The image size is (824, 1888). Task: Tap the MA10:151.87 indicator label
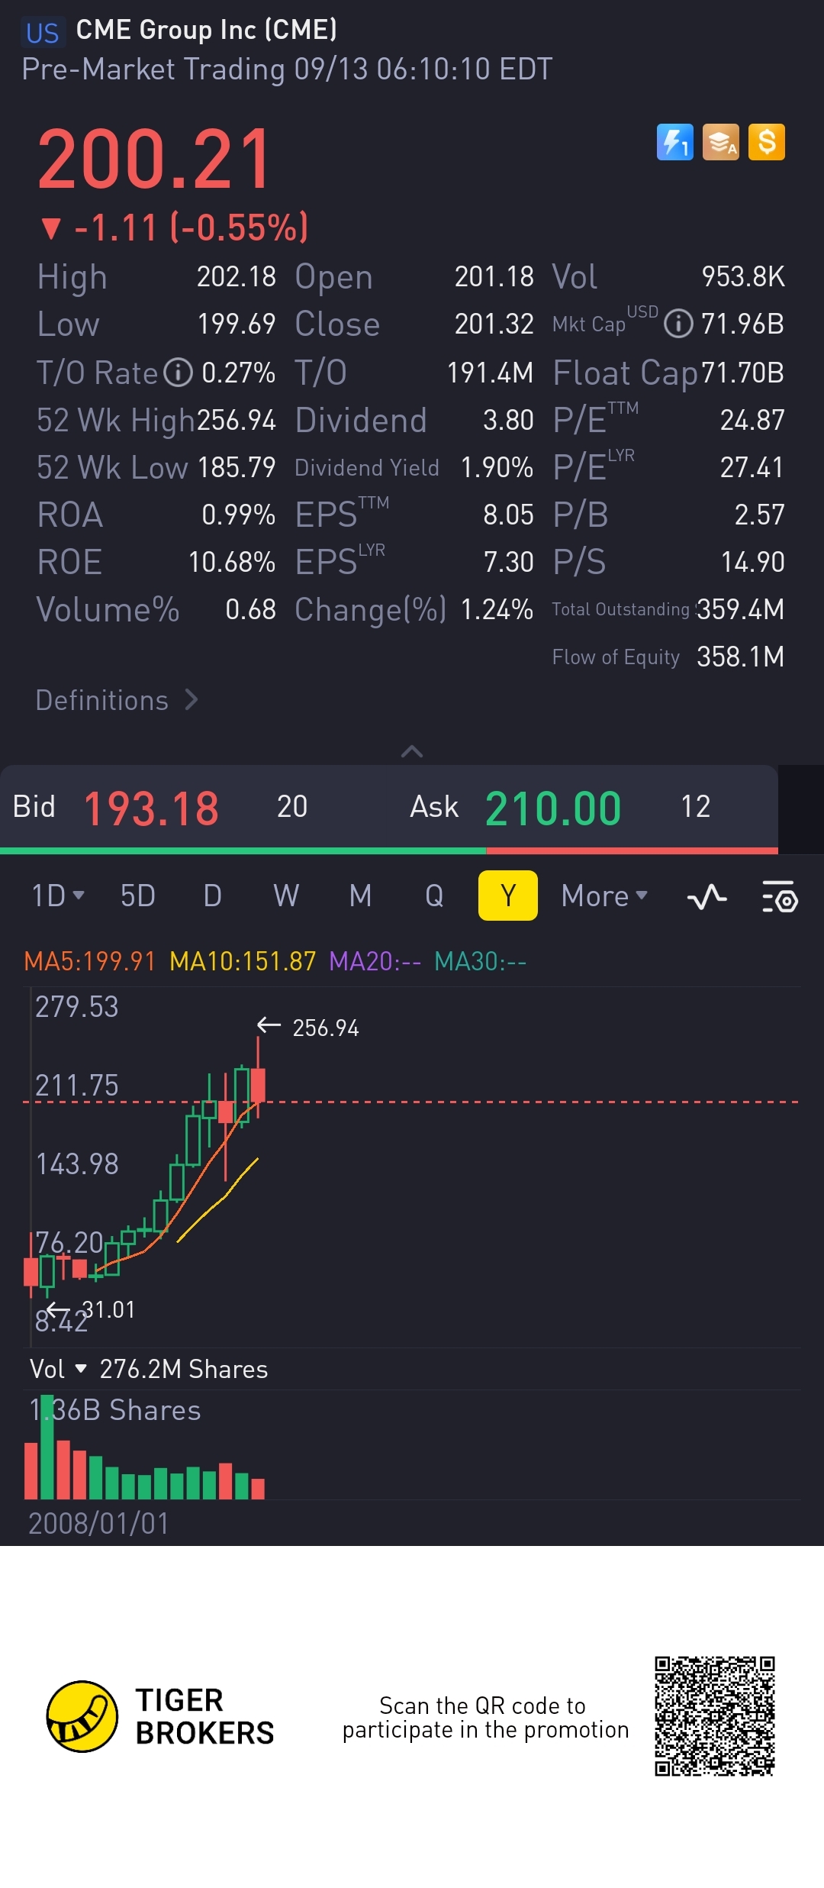[x=243, y=961]
